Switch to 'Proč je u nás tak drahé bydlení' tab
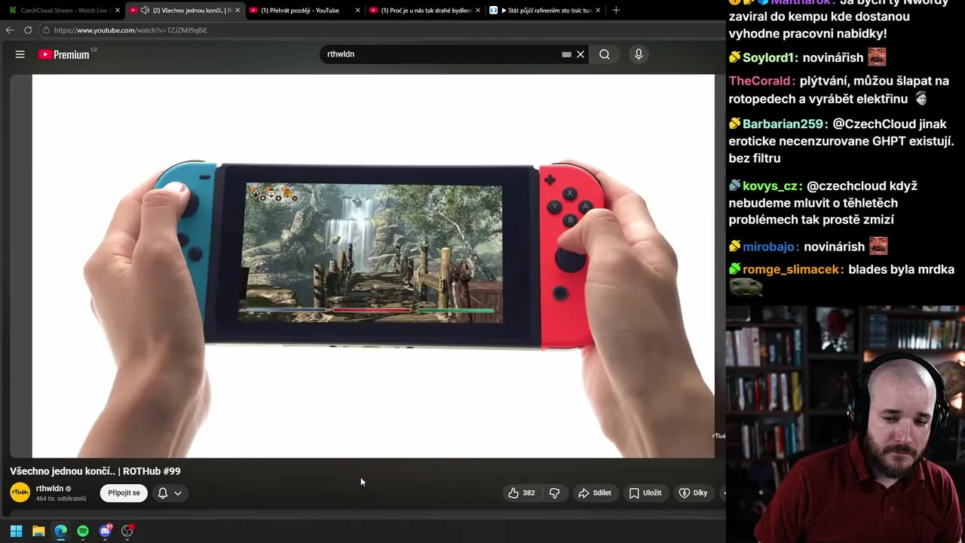Screen dimensions: 965x543 424,11
